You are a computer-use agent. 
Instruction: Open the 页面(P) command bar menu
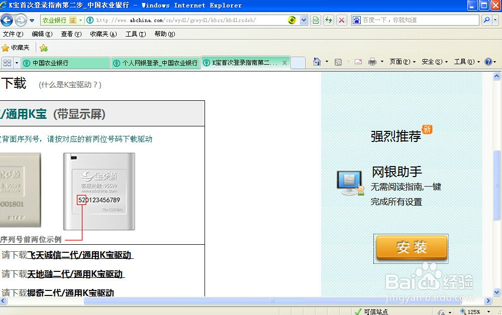coord(403,62)
